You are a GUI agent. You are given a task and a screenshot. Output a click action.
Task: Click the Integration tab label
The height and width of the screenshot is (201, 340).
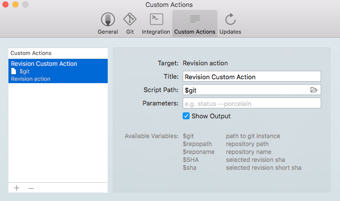tap(156, 32)
